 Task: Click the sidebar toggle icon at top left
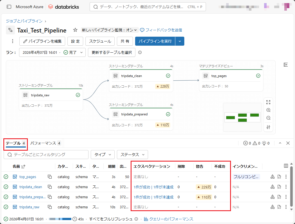[9, 7]
